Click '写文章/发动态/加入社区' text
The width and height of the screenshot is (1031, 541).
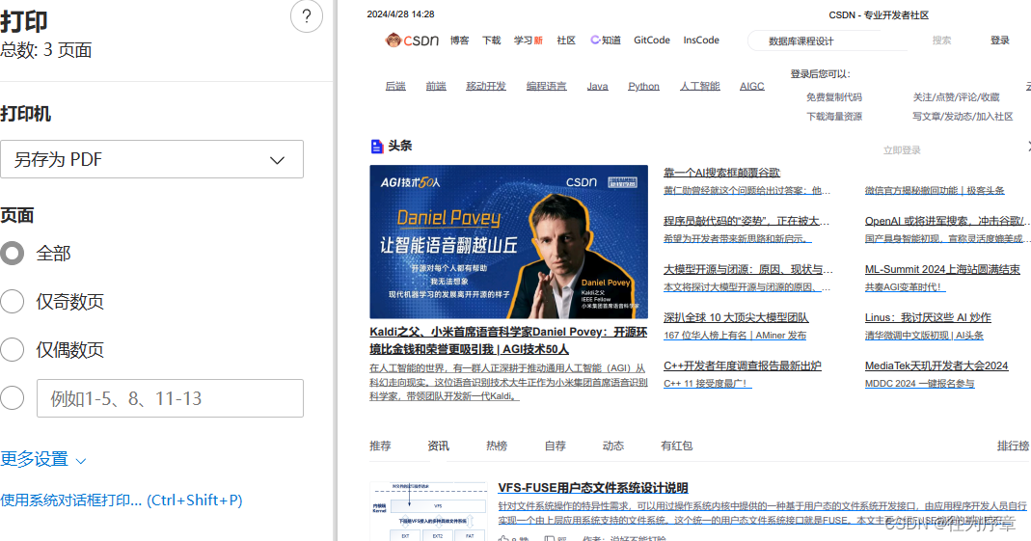point(963,117)
